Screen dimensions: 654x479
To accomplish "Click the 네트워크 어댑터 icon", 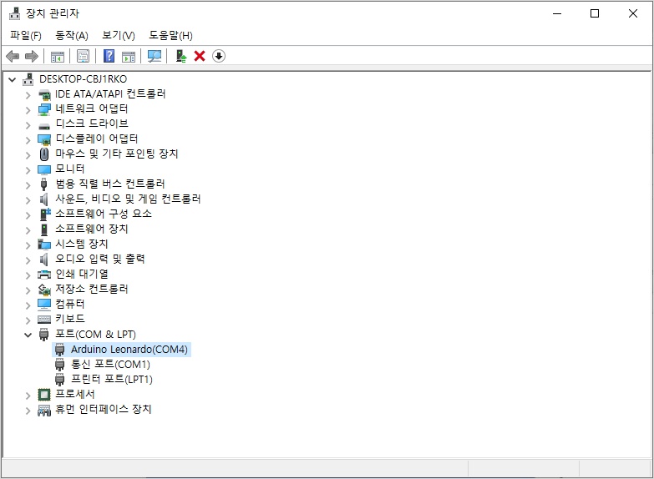I will coord(44,109).
